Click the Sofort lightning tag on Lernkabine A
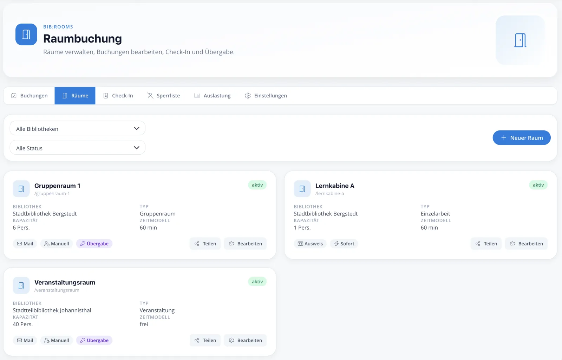562x360 pixels. pos(344,244)
